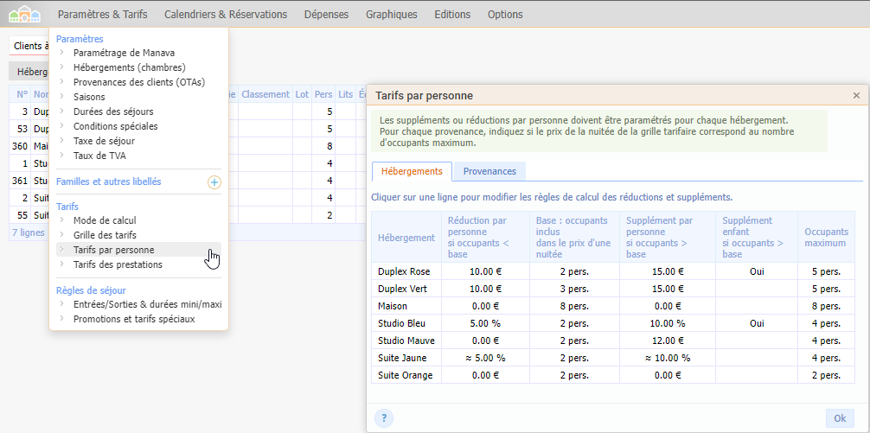Open Entrées/Sorties & durées mini/maxi
Screen dimensions: 870x433
pos(147,304)
